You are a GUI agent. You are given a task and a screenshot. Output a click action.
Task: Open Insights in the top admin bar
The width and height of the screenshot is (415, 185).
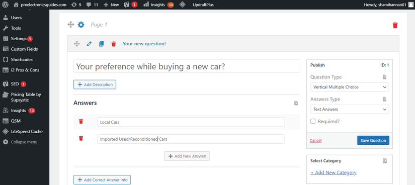coord(158,5)
